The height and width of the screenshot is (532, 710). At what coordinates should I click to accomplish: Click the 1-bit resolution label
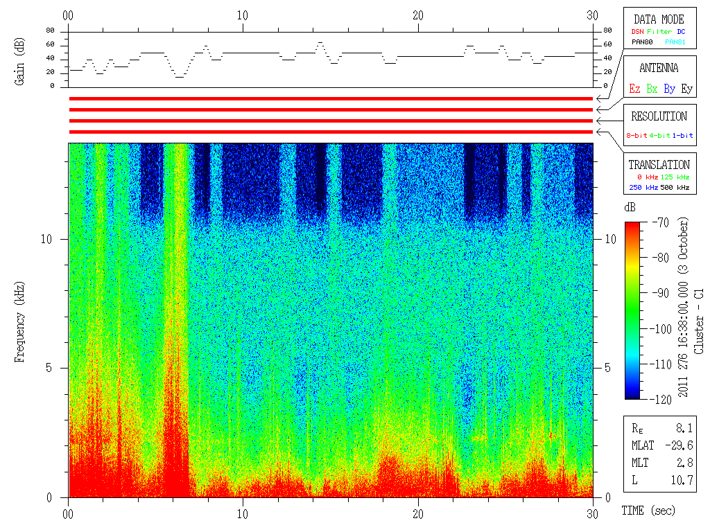682,135
